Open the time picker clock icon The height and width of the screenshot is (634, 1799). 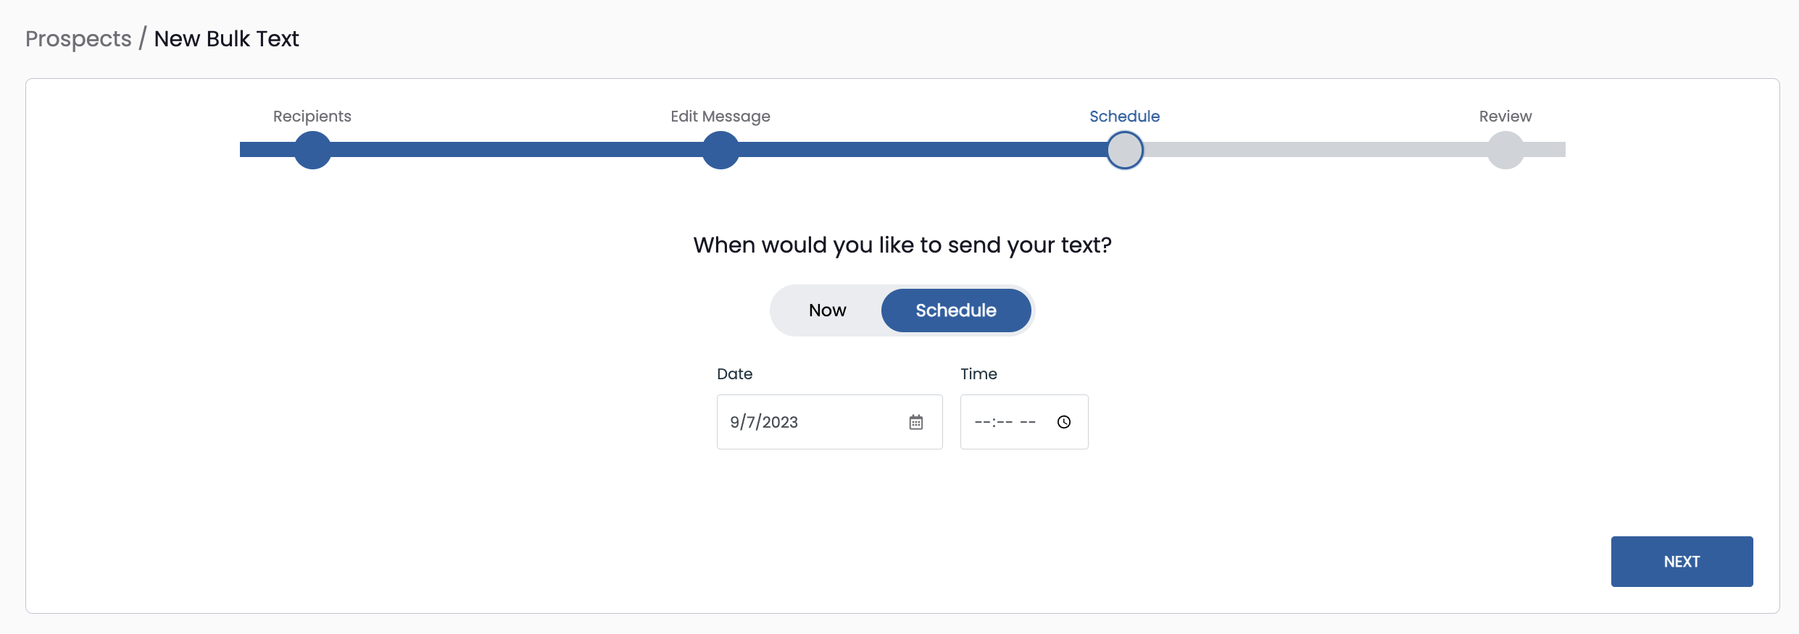point(1063,422)
